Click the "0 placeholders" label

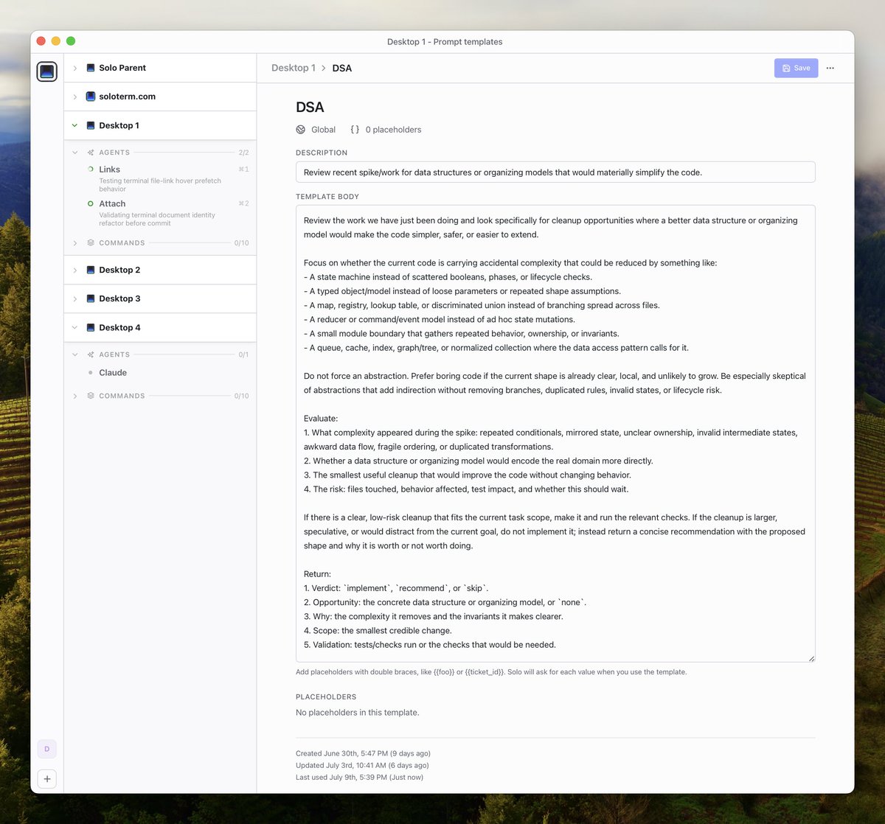click(x=393, y=130)
